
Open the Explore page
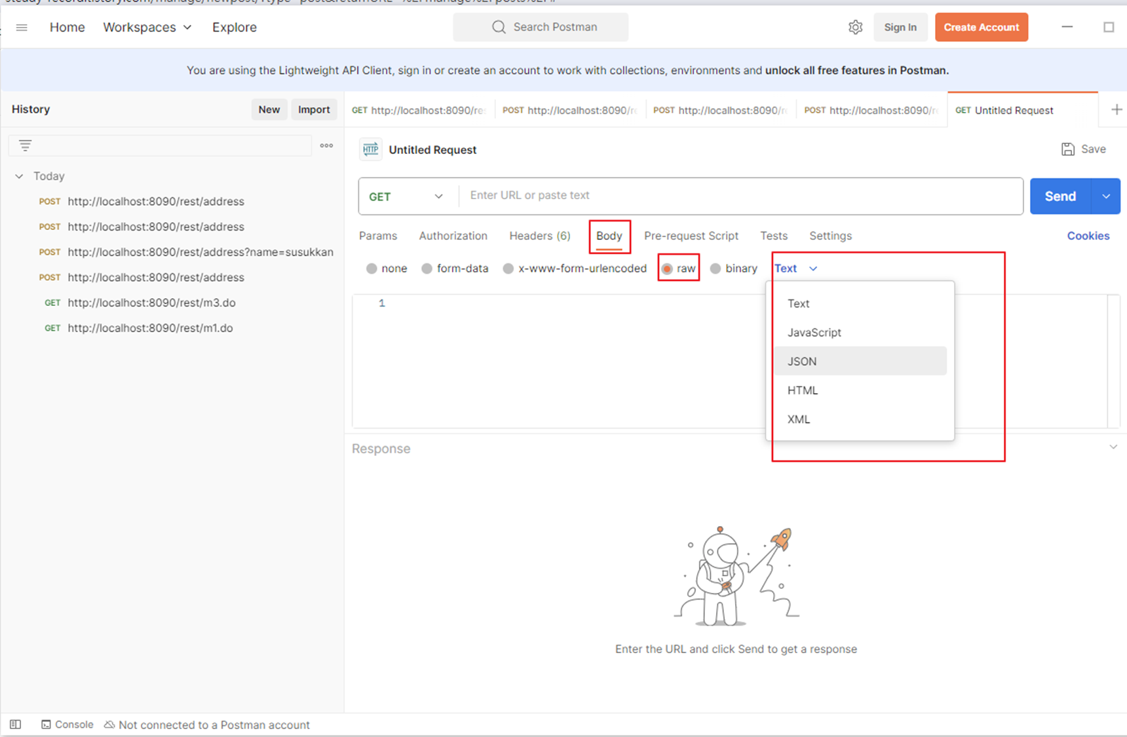[x=235, y=28]
